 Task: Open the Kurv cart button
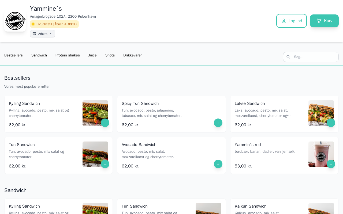tap(324, 21)
